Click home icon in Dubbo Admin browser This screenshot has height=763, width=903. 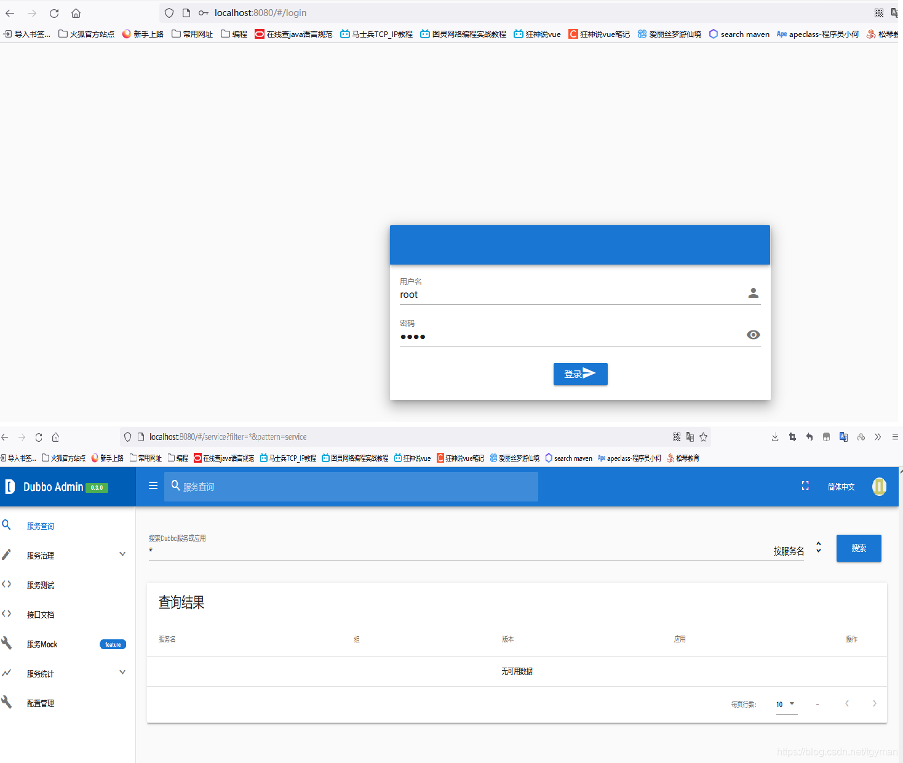[55, 437]
